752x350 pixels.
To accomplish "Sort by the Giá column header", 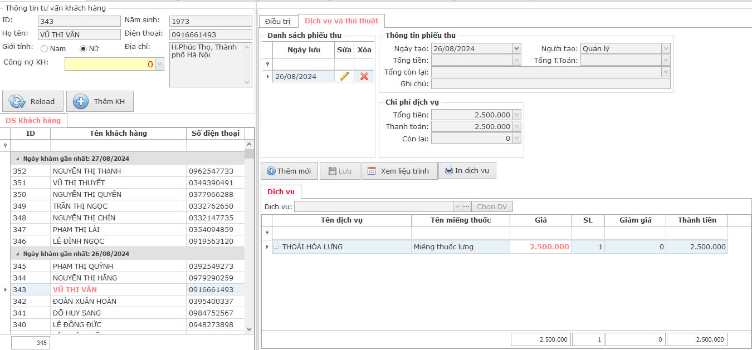I will 540,220.
